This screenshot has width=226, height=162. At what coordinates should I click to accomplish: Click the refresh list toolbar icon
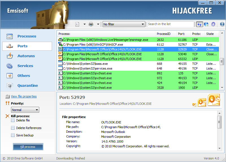(x=199, y=24)
